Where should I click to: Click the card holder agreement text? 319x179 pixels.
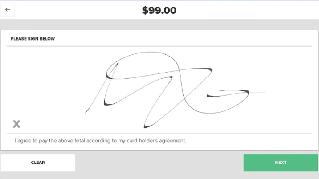pyautogui.click(x=100, y=141)
